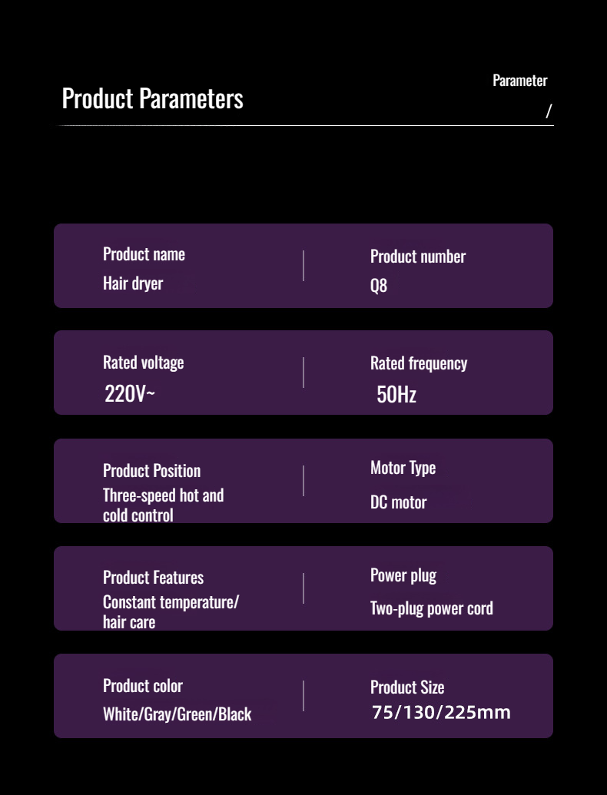Click the Product Parameters heading
This screenshot has width=607, height=795.
pyautogui.click(x=152, y=99)
